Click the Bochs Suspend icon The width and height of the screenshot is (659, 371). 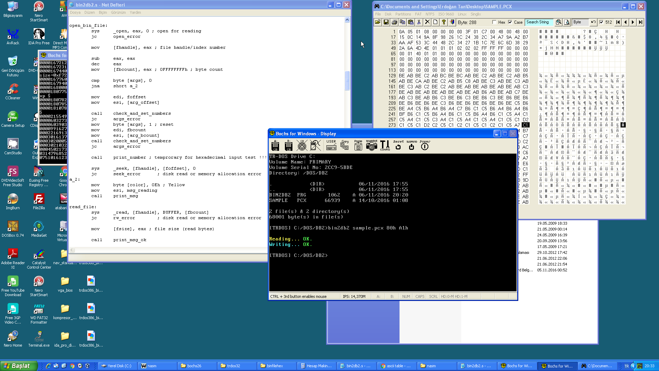pyautogui.click(x=412, y=145)
